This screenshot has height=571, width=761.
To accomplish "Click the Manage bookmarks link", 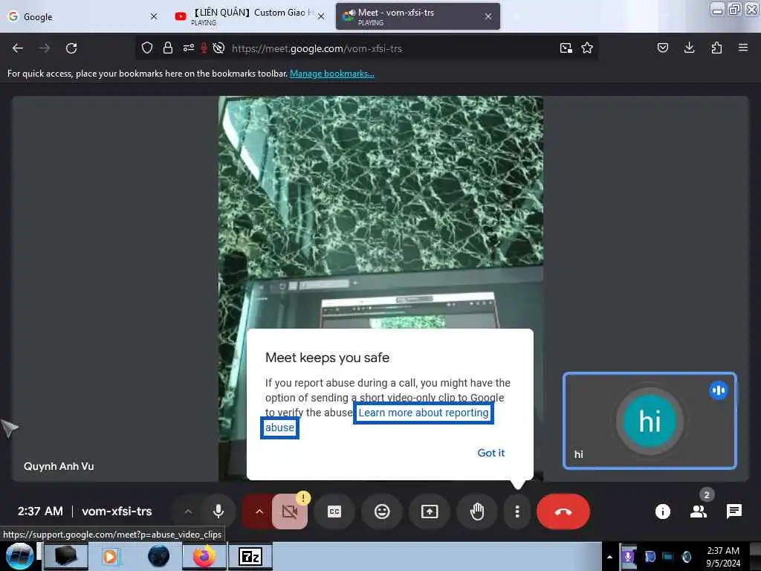I will (332, 74).
